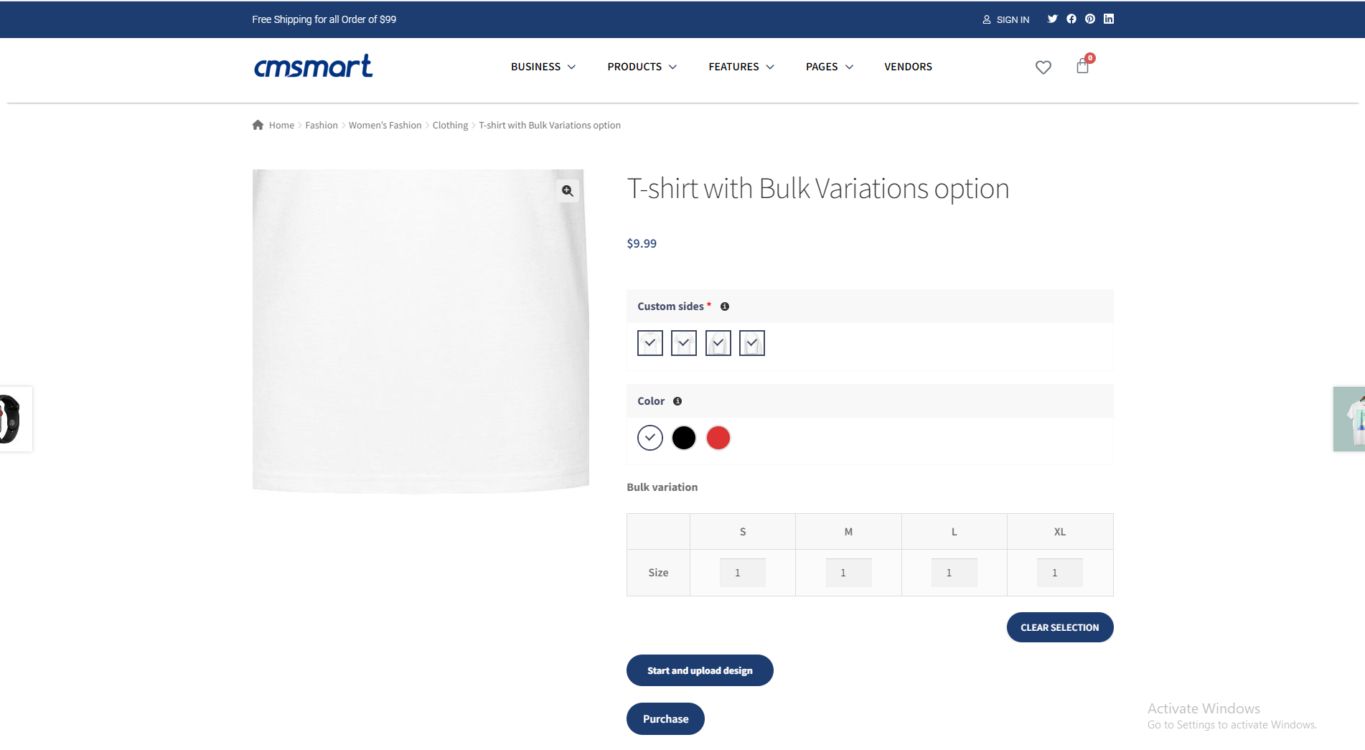
Task: Zoom product image with magnifier icon
Action: click(568, 191)
